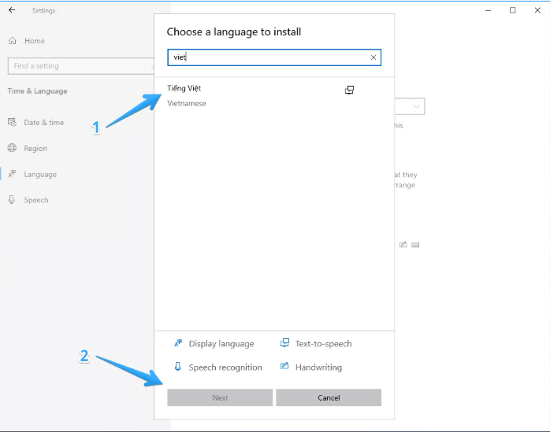
Task: Minimize the Settings window
Action: click(488, 10)
